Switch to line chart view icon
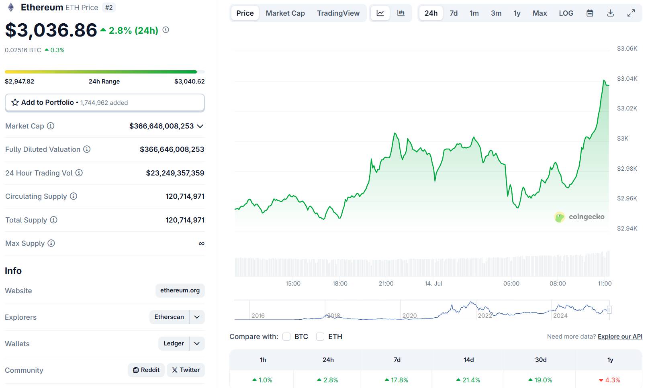650x388 pixels. coord(380,13)
